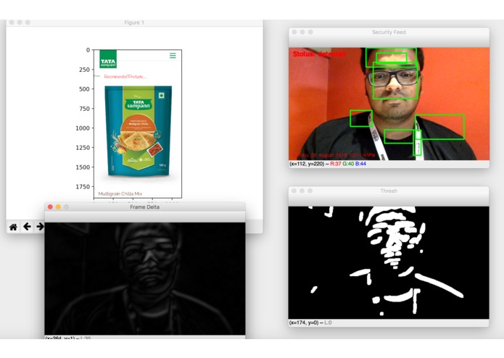Screen dimensions: 504x358
Task: Click the back arrow in Figure 1 toolbar
Action: [27, 227]
